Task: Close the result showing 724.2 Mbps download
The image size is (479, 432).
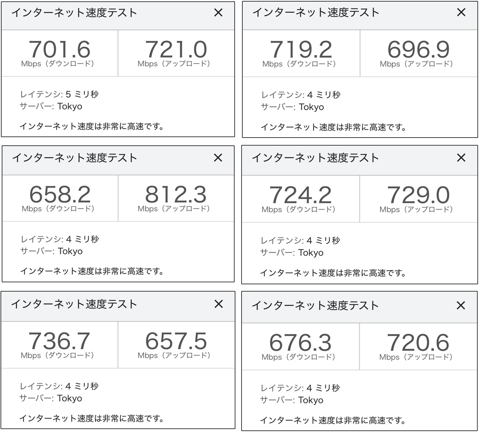Action: [x=461, y=158]
